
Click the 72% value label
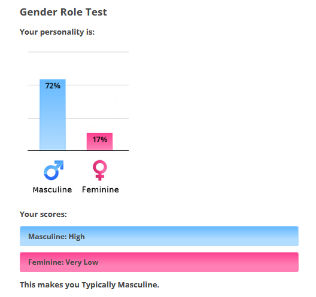(53, 86)
